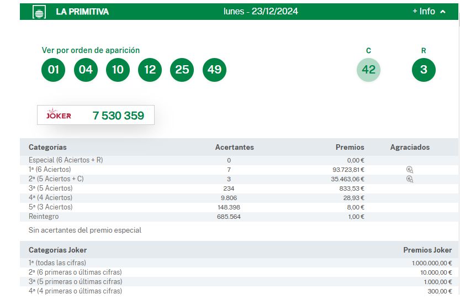Click the prize value 833,53 €
460x299 pixels.
pyautogui.click(x=352, y=188)
